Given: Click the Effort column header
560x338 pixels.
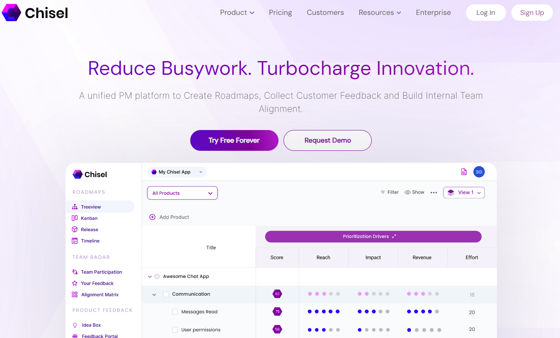Looking at the screenshot, I should [x=472, y=257].
